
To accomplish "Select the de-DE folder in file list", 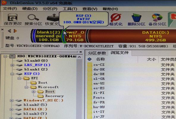I will tap(99, 74).
